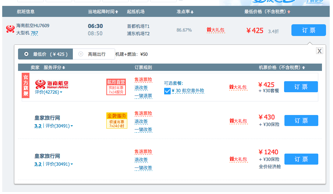Click the 一键退票 link
Viewport: 333px width, 194px height.
(x=144, y=96)
